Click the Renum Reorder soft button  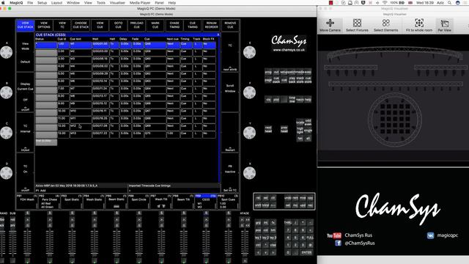[212, 25]
